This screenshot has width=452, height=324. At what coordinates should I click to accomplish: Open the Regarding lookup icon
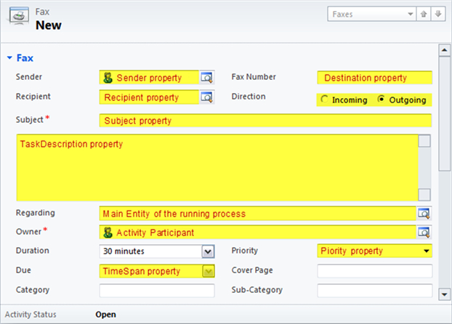(424, 214)
